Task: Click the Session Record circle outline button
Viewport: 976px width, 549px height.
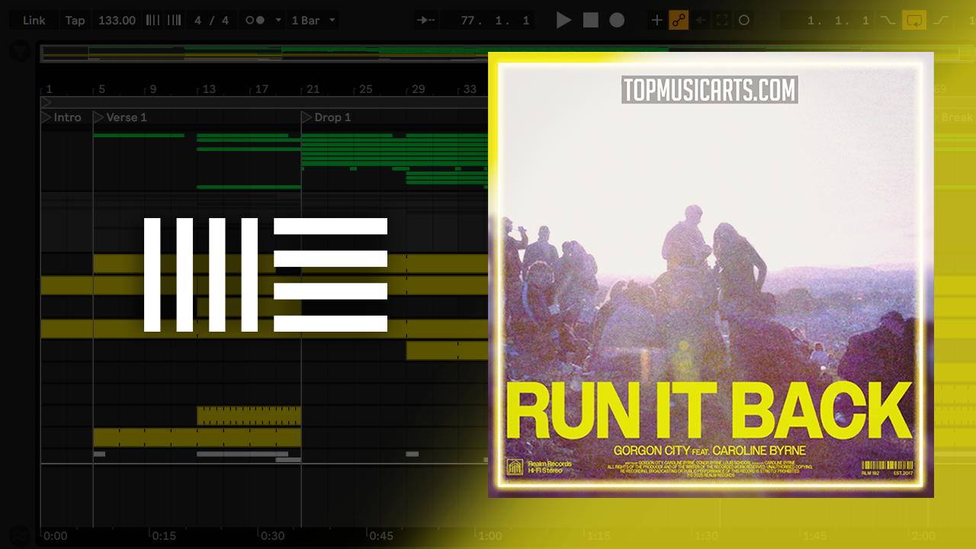Action: pyautogui.click(x=744, y=21)
